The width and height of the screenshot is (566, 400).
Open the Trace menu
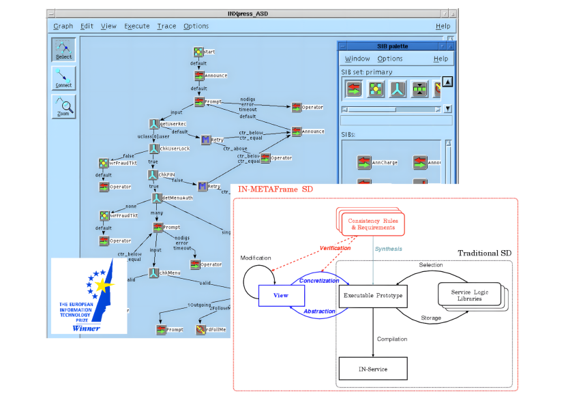click(166, 26)
